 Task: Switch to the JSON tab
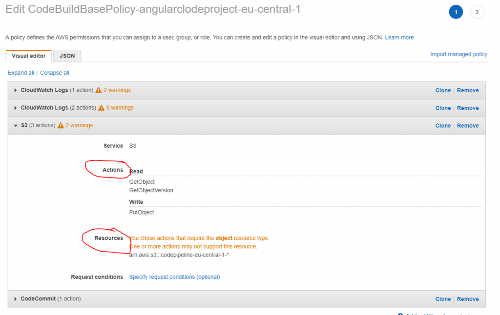tap(67, 56)
